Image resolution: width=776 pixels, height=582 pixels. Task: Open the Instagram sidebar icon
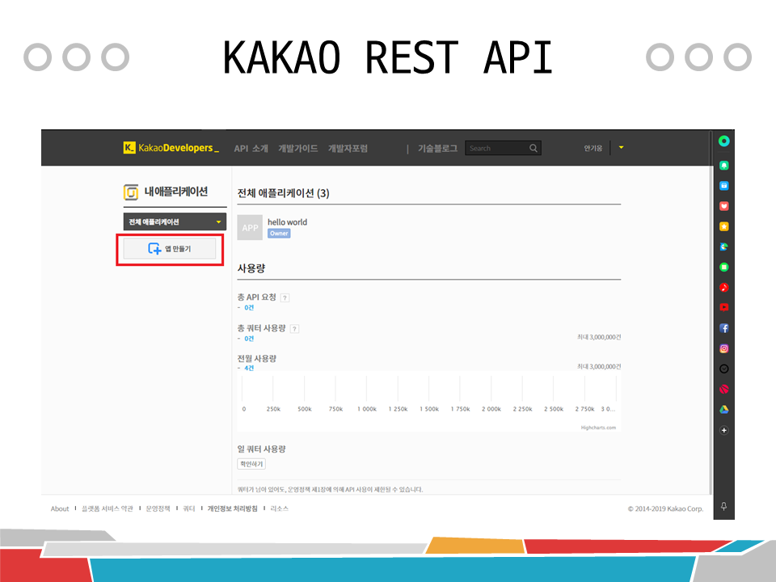pos(724,348)
